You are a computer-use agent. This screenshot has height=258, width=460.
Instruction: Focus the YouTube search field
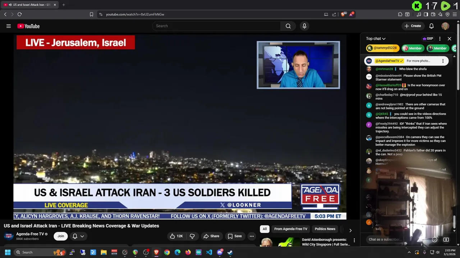pos(216,26)
